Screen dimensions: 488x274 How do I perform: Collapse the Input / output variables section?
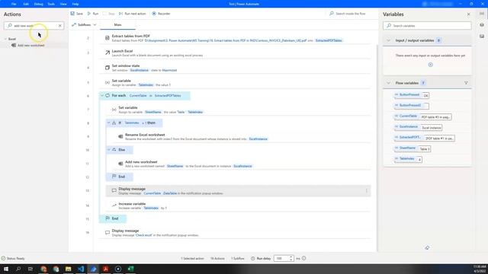tap(388, 40)
